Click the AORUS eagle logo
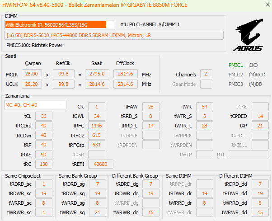This screenshot has height=221, width=272. (249, 35)
